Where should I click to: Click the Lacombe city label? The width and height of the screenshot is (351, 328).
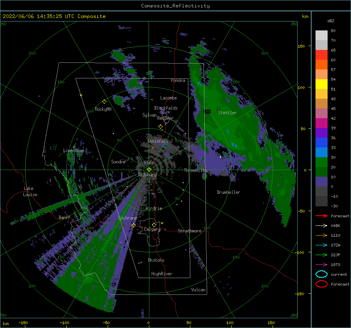(x=168, y=98)
